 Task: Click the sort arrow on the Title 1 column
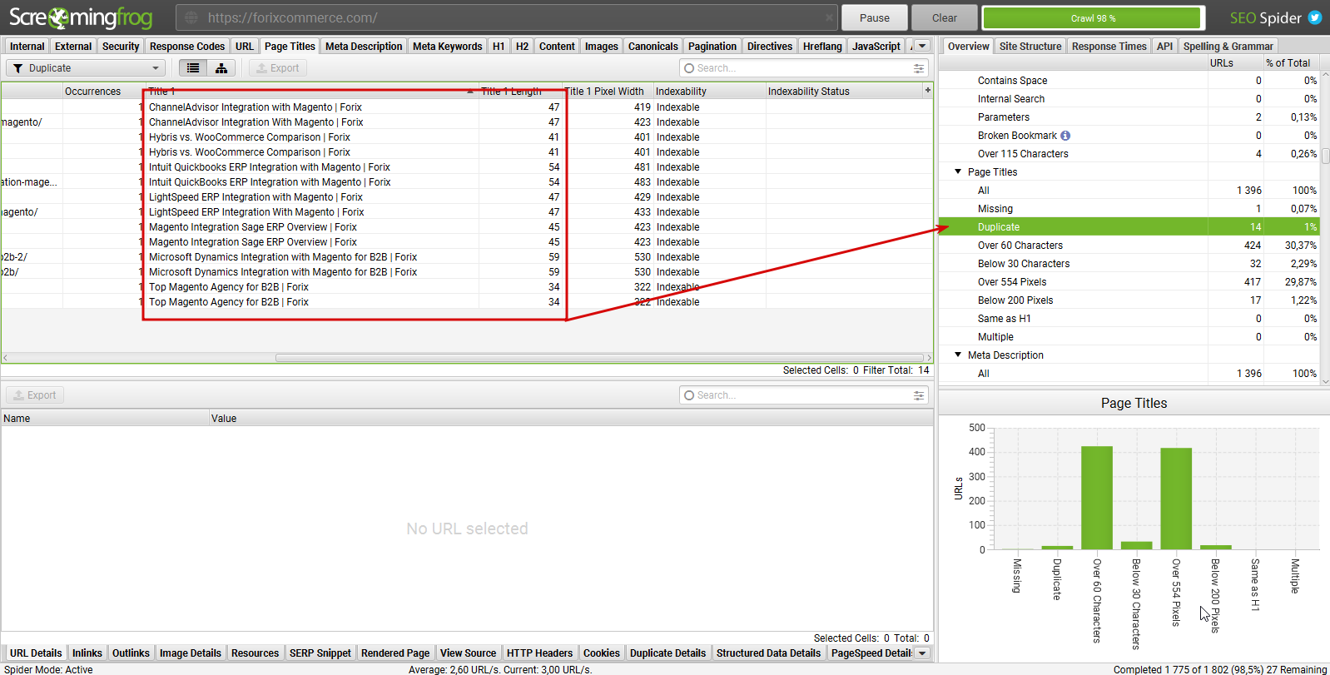tap(471, 91)
